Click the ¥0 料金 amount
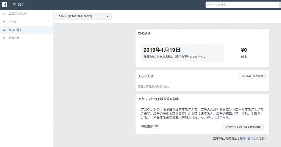This screenshot has width=281, height=147. (244, 50)
